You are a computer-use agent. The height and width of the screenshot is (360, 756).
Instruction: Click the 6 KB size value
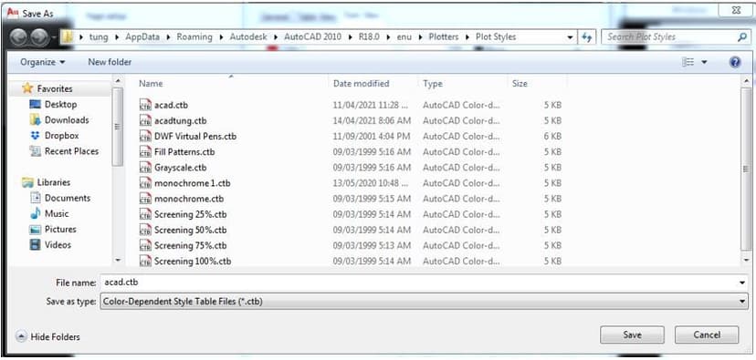pyautogui.click(x=552, y=136)
